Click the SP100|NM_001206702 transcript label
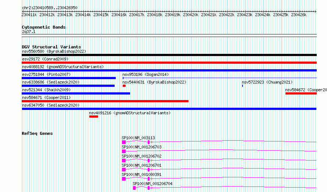Image resolution: width=327 pixels, height=192 pixels. tap(141, 156)
